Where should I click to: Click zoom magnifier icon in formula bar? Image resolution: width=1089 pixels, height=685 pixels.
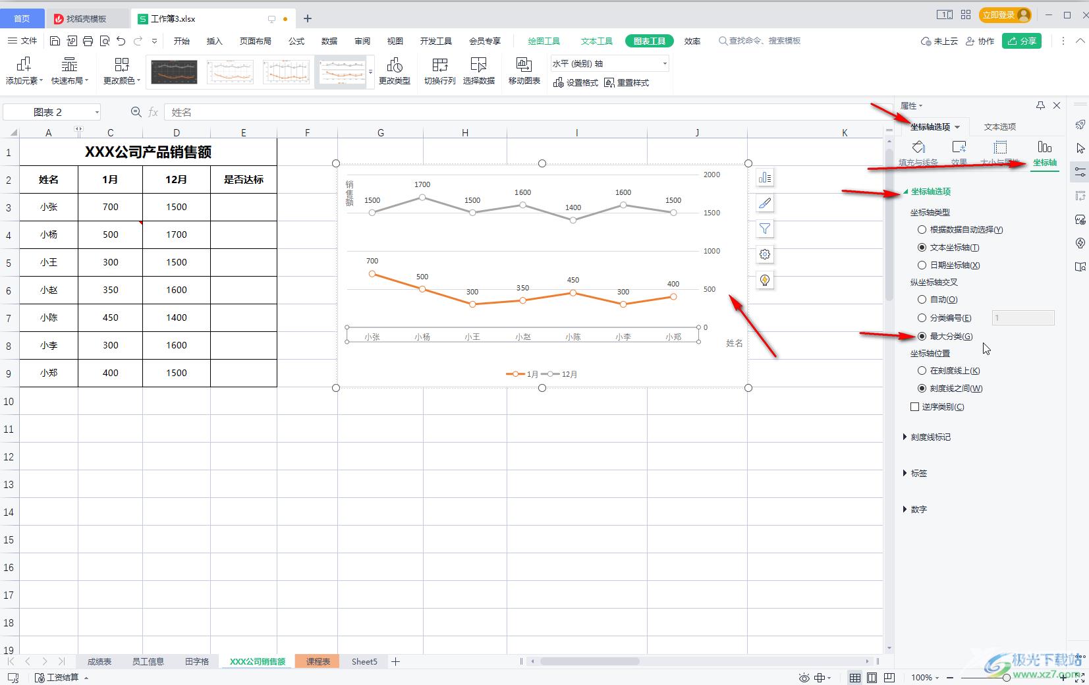click(x=136, y=112)
